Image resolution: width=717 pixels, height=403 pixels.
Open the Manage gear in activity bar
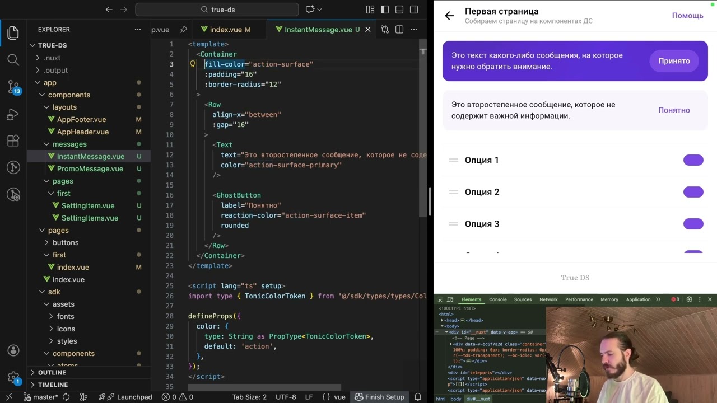(13, 377)
